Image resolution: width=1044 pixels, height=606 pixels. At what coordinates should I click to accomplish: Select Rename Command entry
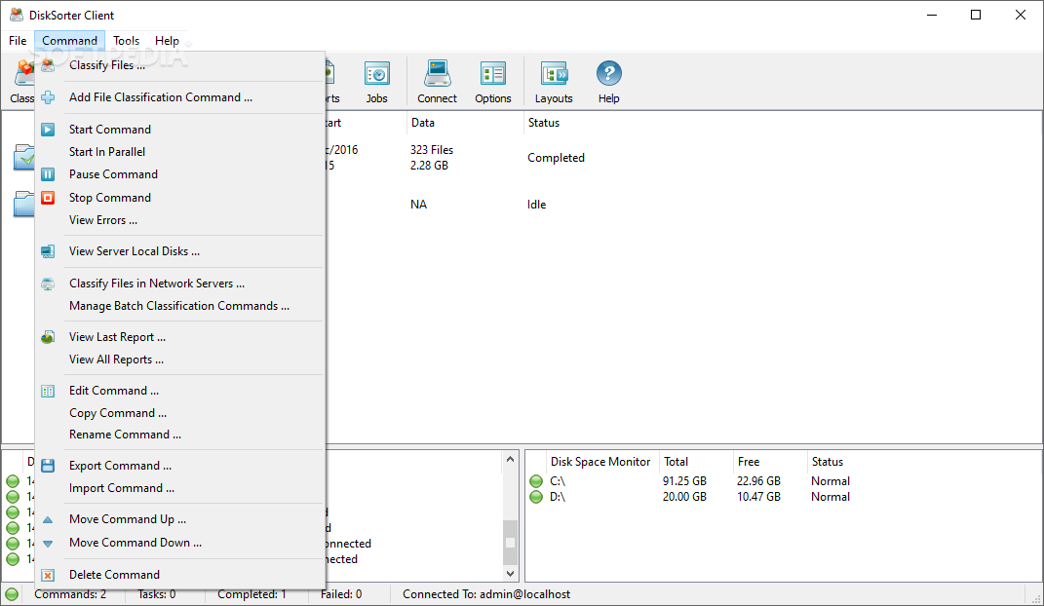click(x=125, y=435)
